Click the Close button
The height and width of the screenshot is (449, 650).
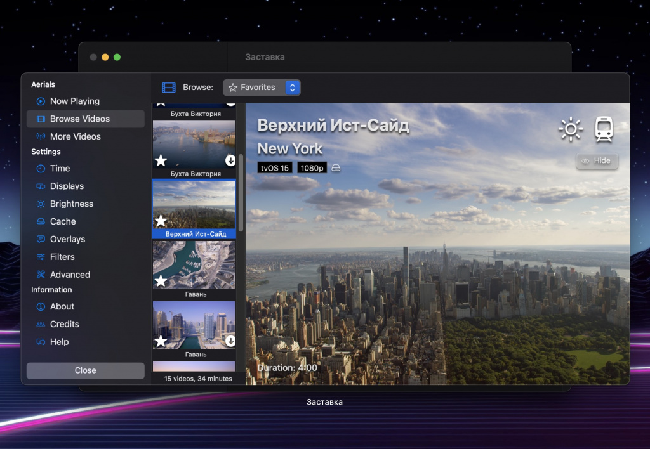86,371
